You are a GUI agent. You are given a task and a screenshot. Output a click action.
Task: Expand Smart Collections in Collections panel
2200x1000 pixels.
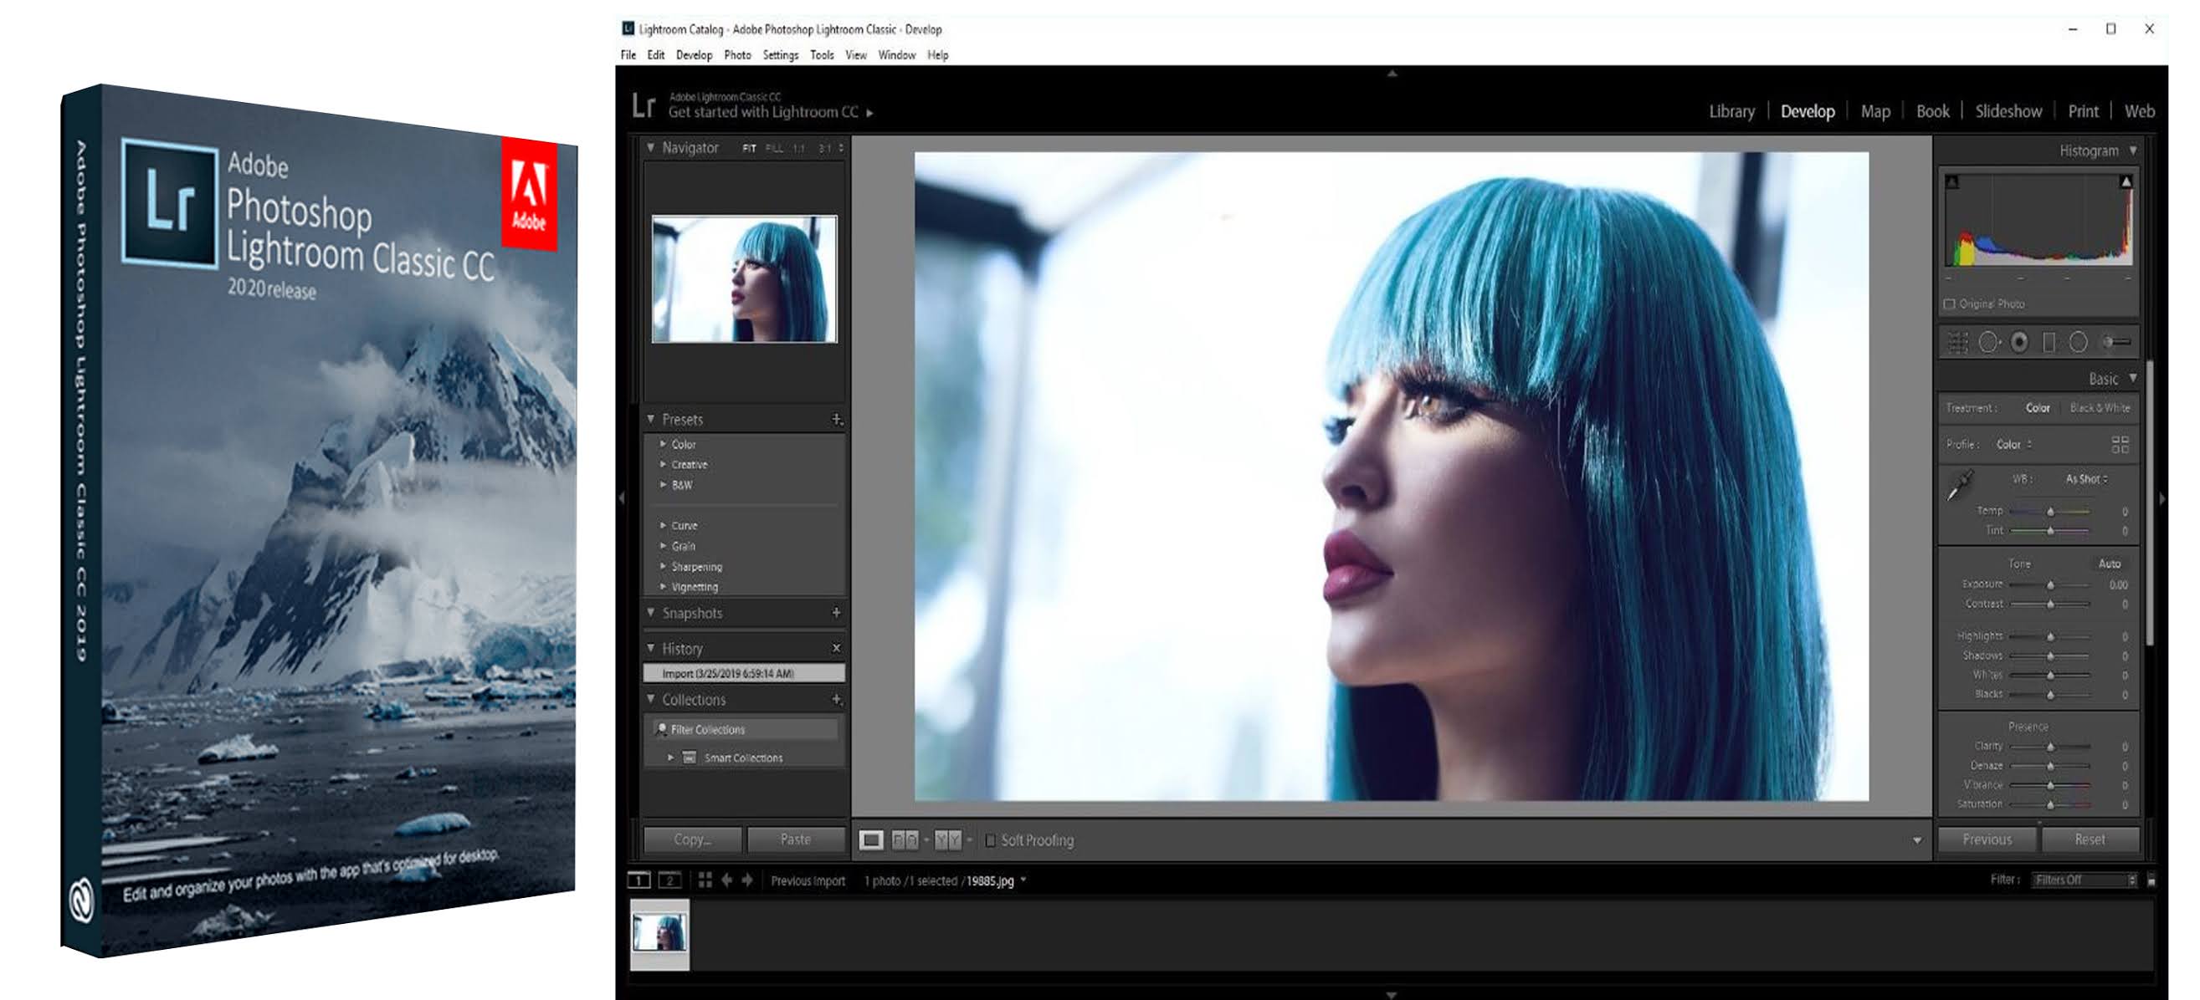coord(671,758)
